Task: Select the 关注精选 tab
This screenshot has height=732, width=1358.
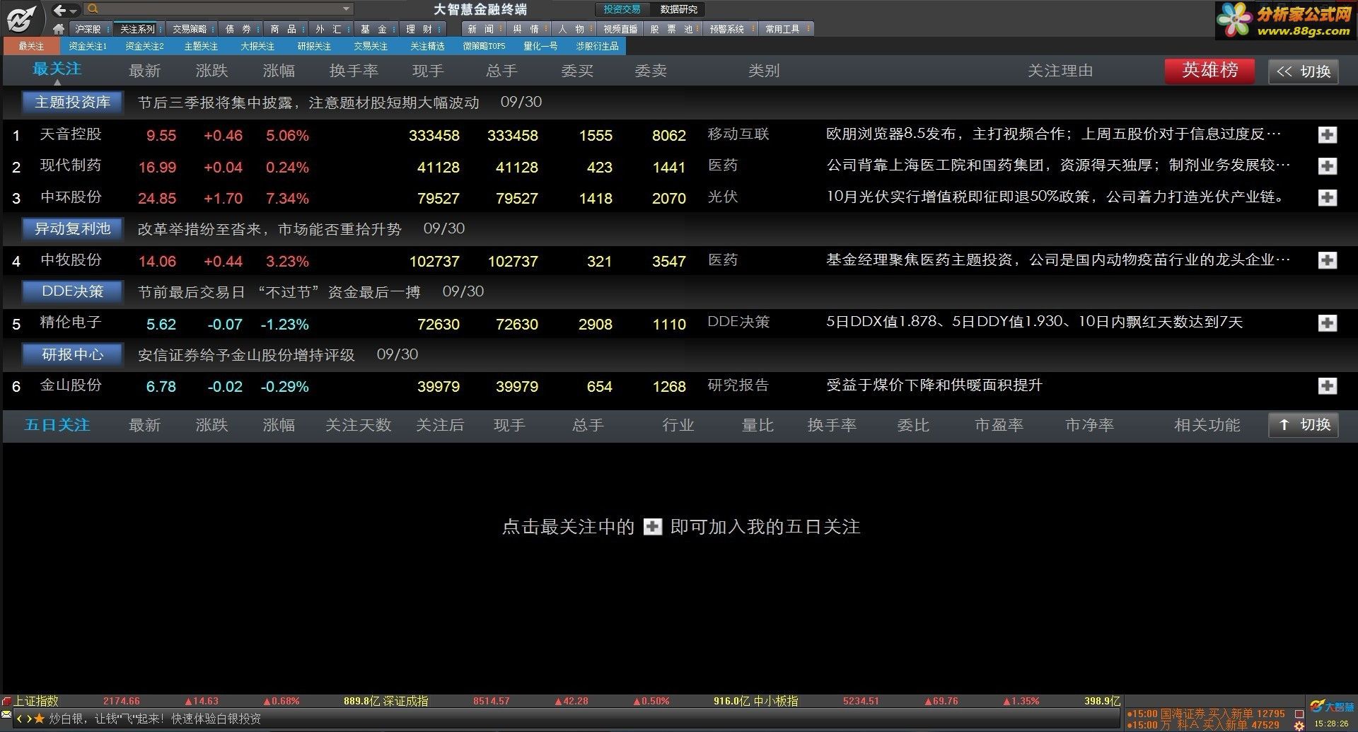Action: pyautogui.click(x=427, y=46)
